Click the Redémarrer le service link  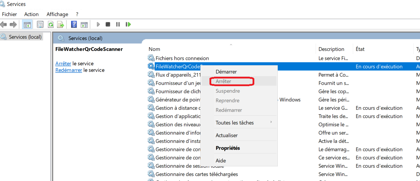tap(69, 70)
